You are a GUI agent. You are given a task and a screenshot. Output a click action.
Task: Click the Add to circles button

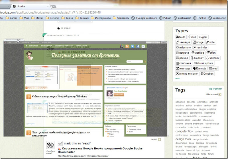point(119,95)
